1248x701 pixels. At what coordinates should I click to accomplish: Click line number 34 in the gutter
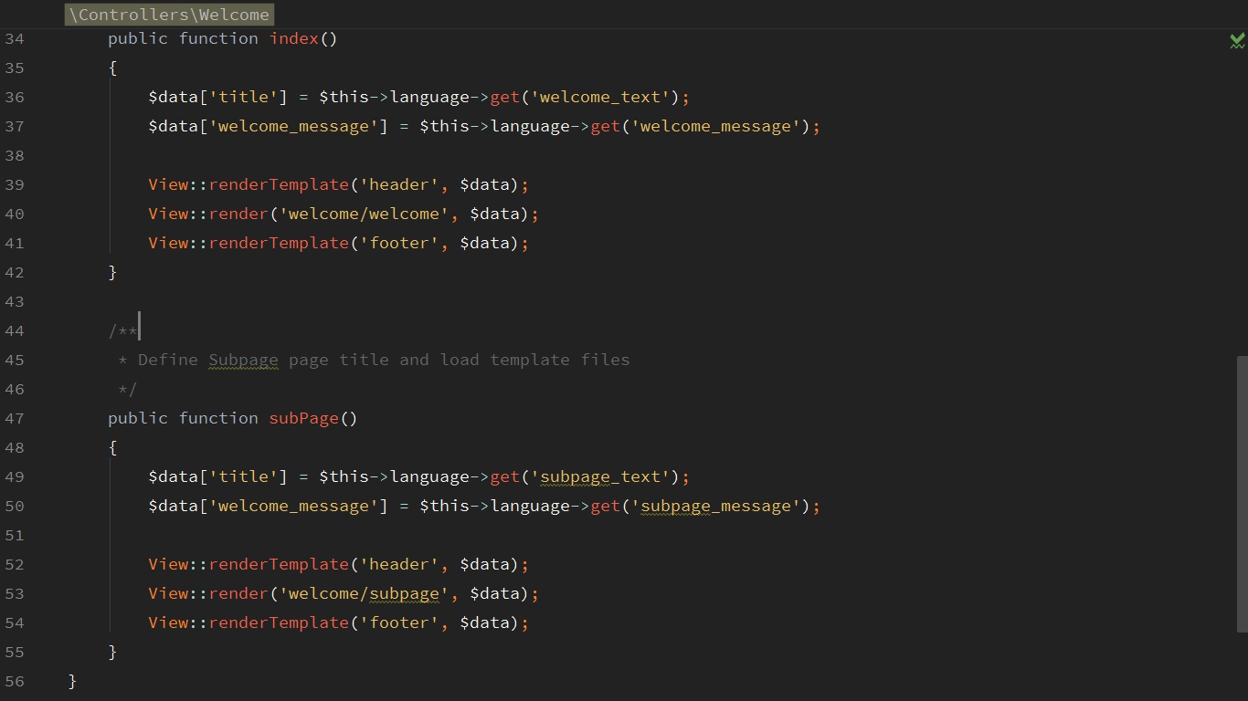pos(15,38)
